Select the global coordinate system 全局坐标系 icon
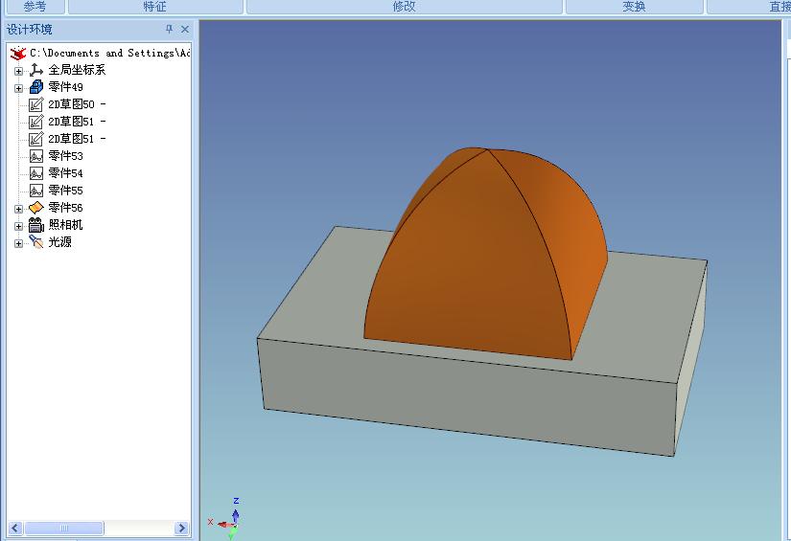 (x=36, y=70)
